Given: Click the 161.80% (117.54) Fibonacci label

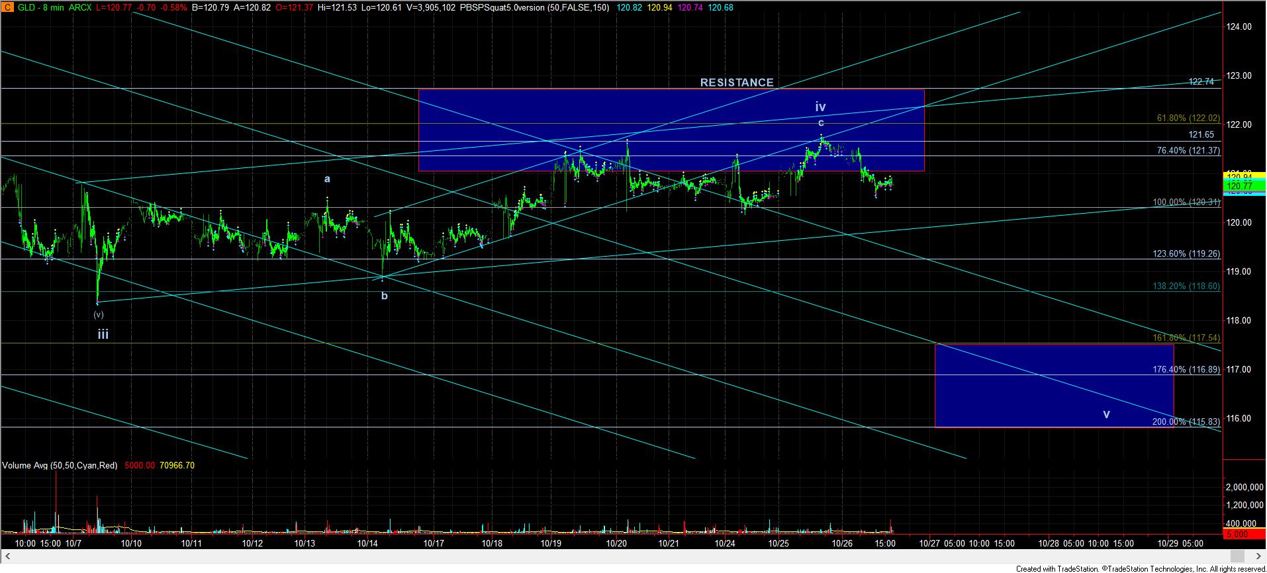Looking at the screenshot, I should pyautogui.click(x=1186, y=338).
